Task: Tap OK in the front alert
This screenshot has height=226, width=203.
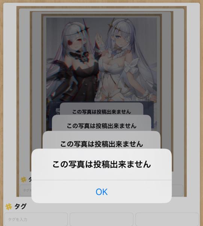Action: pyautogui.click(x=101, y=192)
